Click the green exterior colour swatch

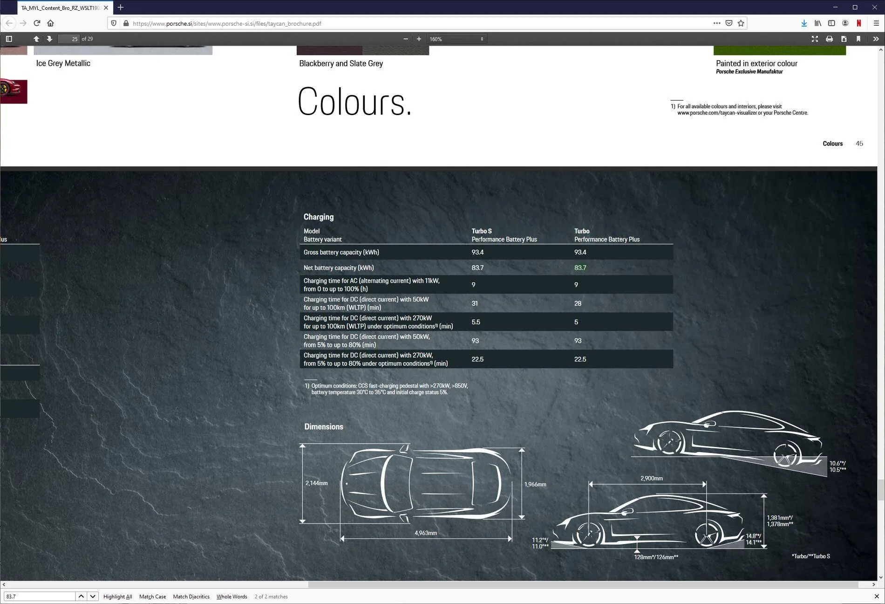(x=779, y=50)
